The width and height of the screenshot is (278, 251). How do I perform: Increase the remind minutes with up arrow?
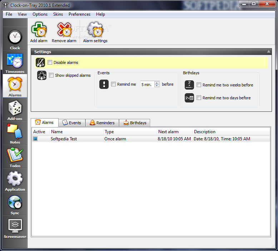(x=157, y=83)
